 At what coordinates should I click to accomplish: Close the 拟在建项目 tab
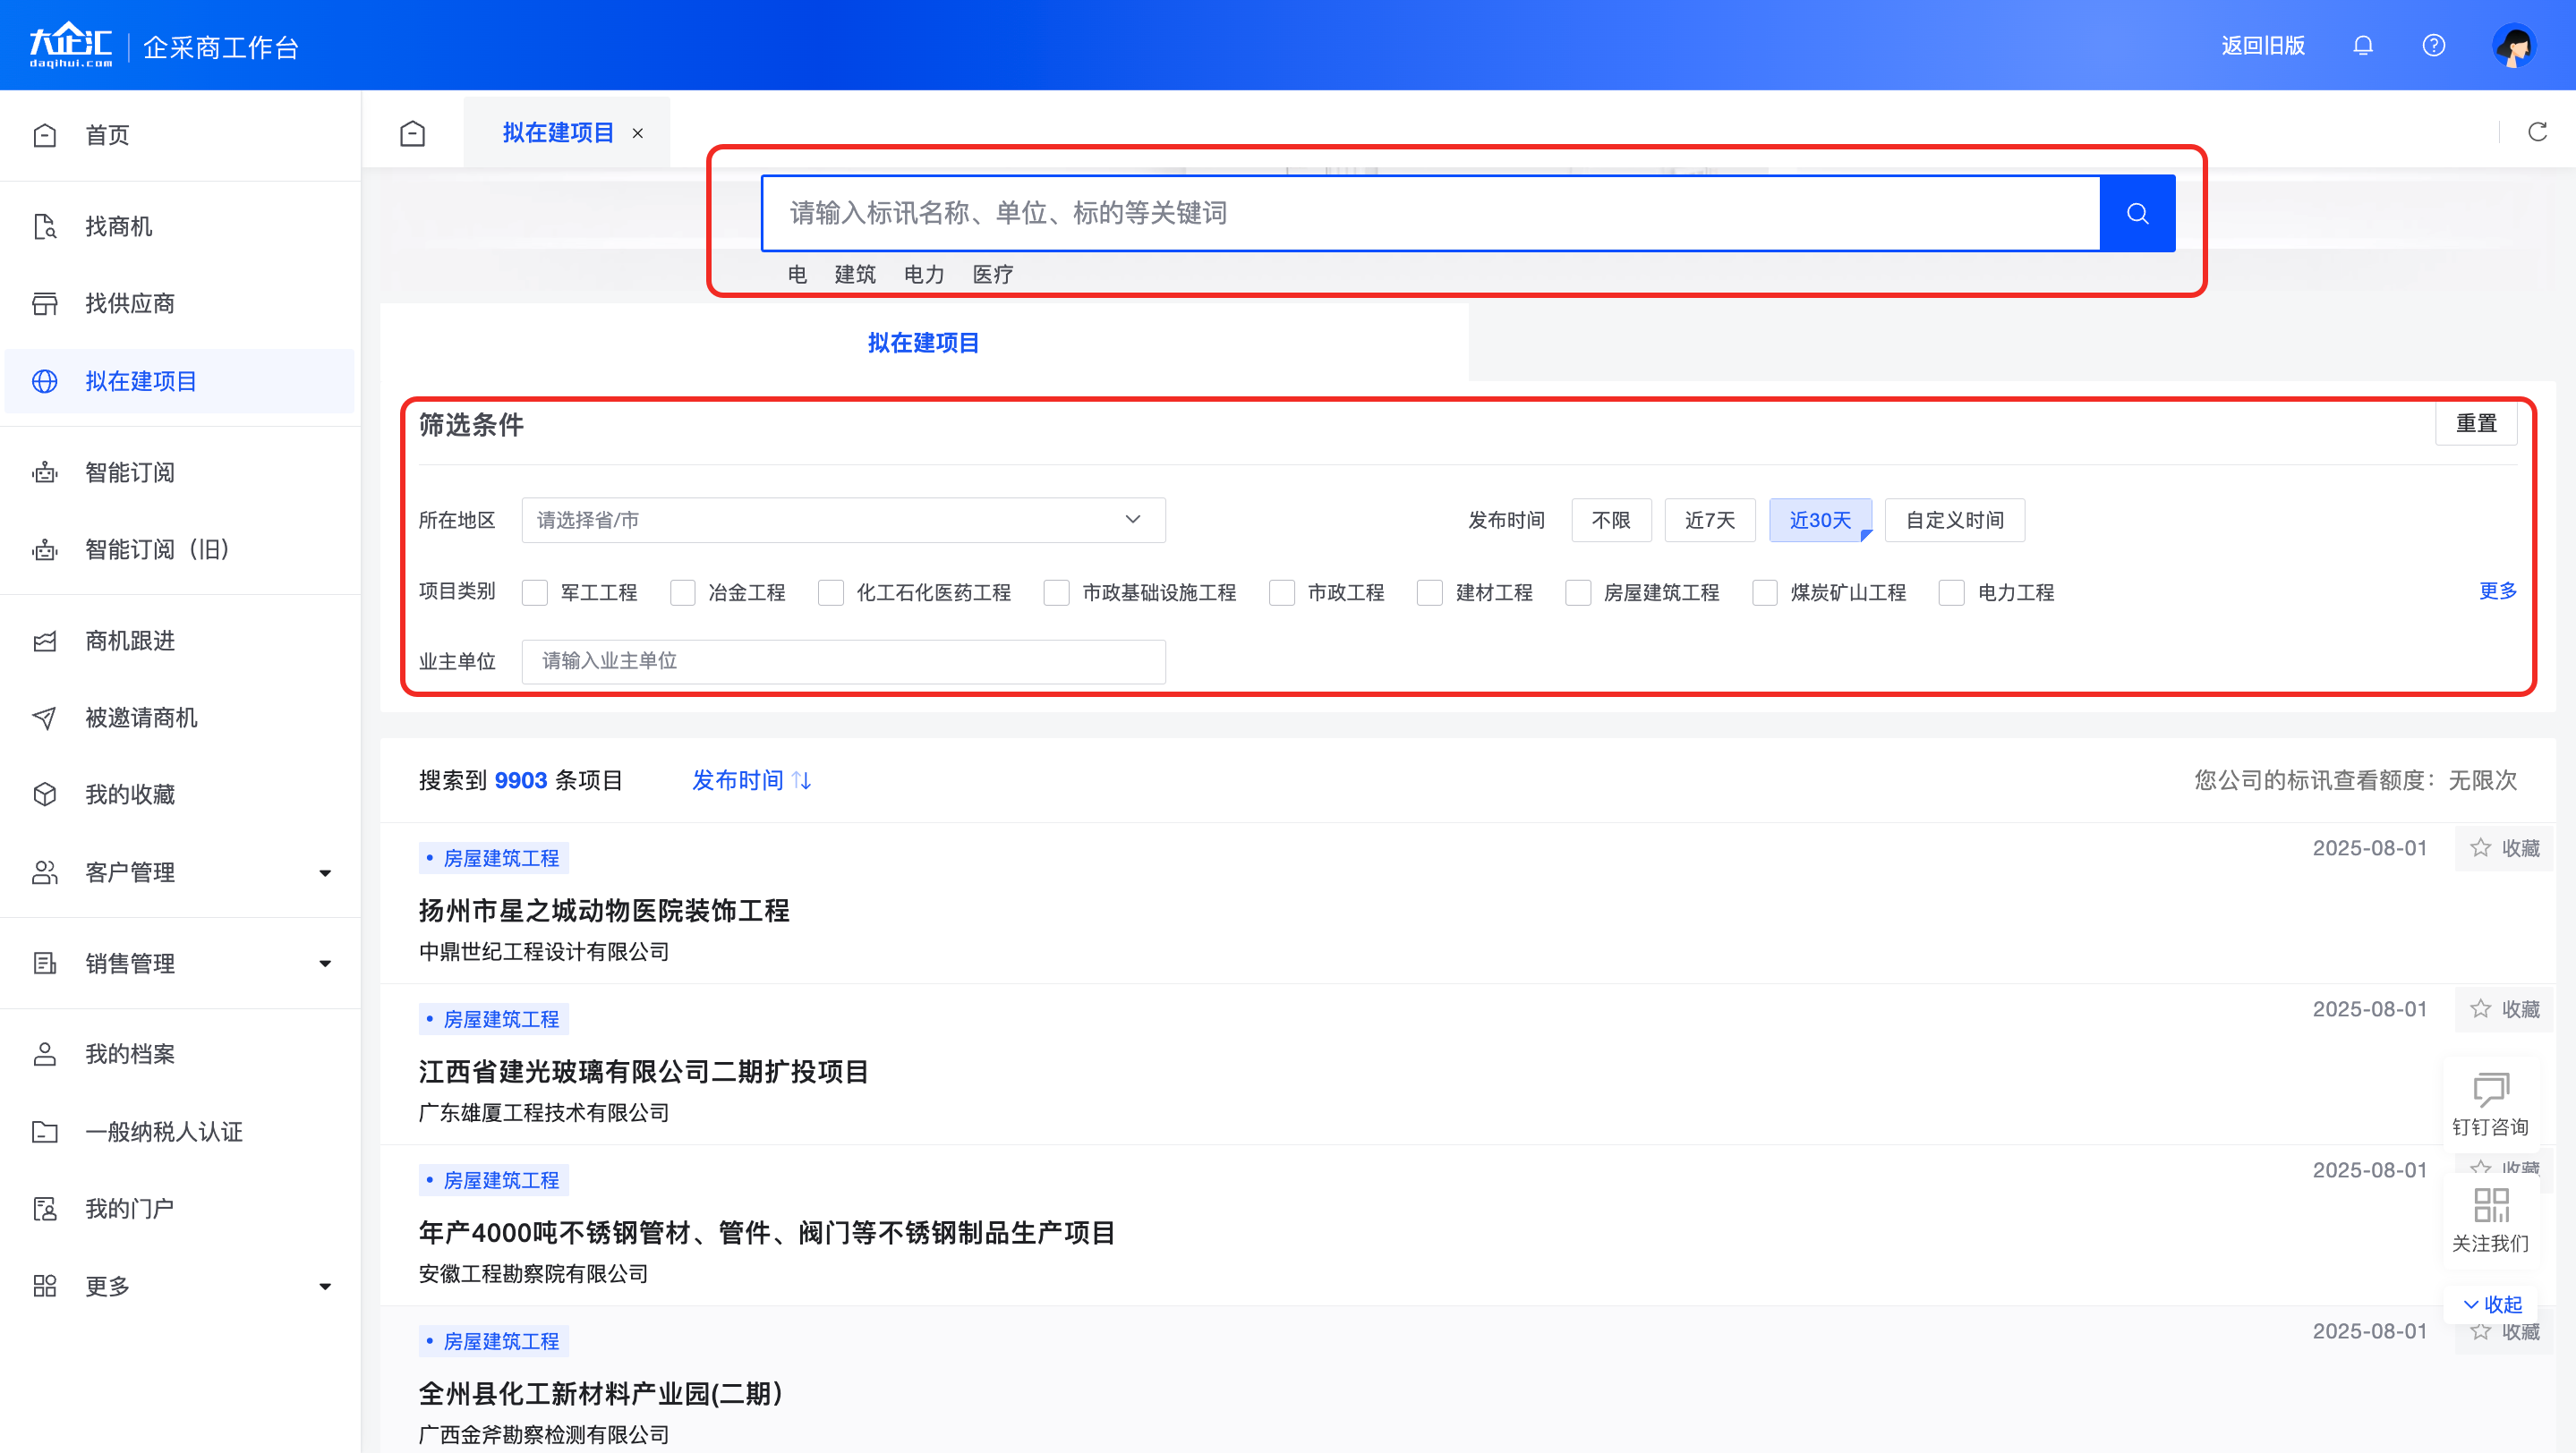click(x=638, y=134)
